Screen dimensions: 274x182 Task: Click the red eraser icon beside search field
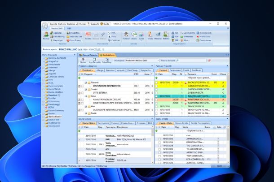(x=209, y=61)
